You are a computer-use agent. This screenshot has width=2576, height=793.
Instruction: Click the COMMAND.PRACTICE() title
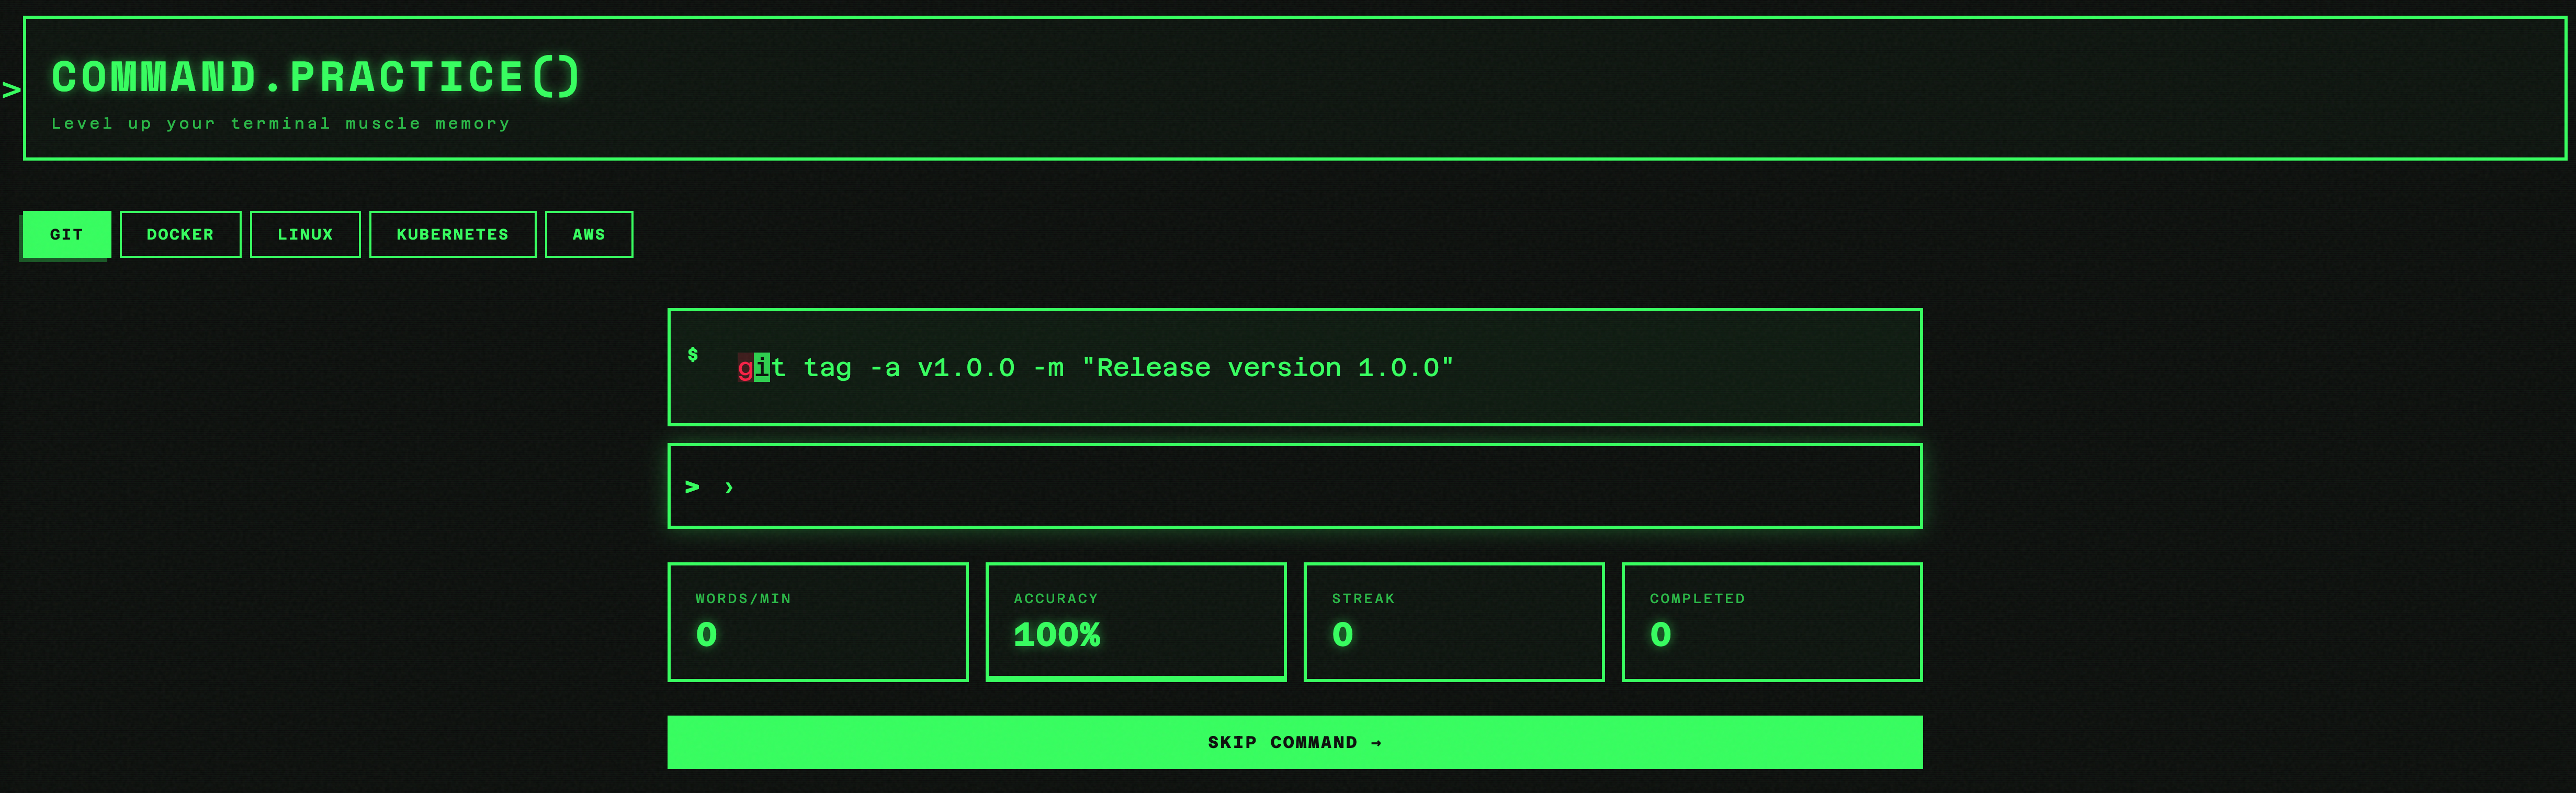pyautogui.click(x=316, y=77)
